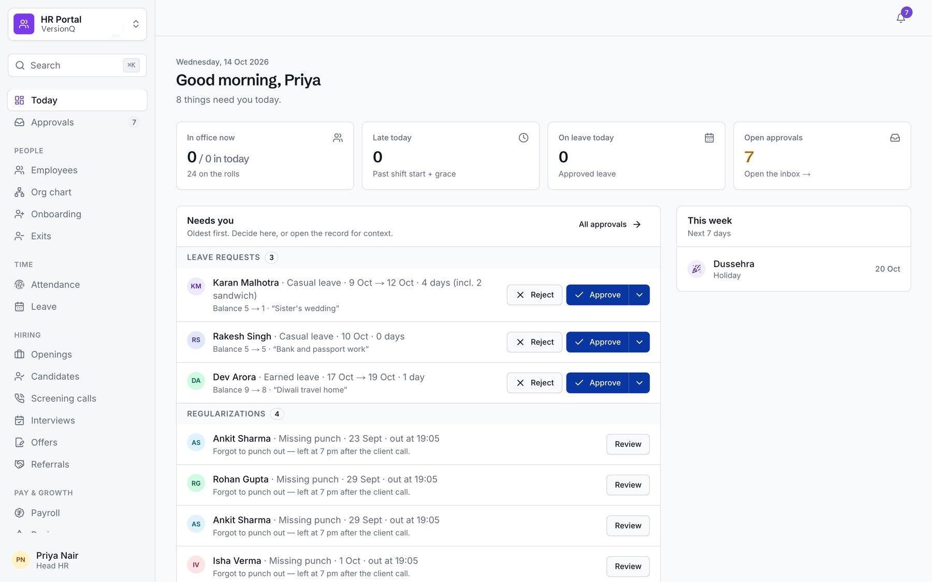This screenshot has height=582, width=932.
Task: Click Isha Verma's IV avatar
Action: [x=196, y=565]
